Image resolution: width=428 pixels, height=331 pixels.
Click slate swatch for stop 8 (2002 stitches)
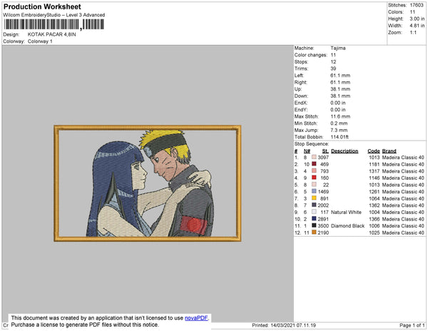[314, 205]
